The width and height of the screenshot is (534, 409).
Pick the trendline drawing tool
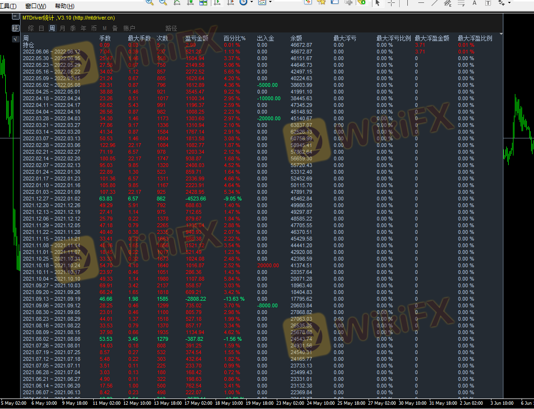(x=435, y=2)
